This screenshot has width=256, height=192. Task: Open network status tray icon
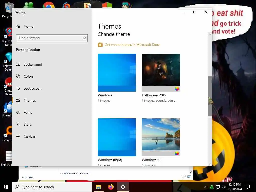(218, 187)
